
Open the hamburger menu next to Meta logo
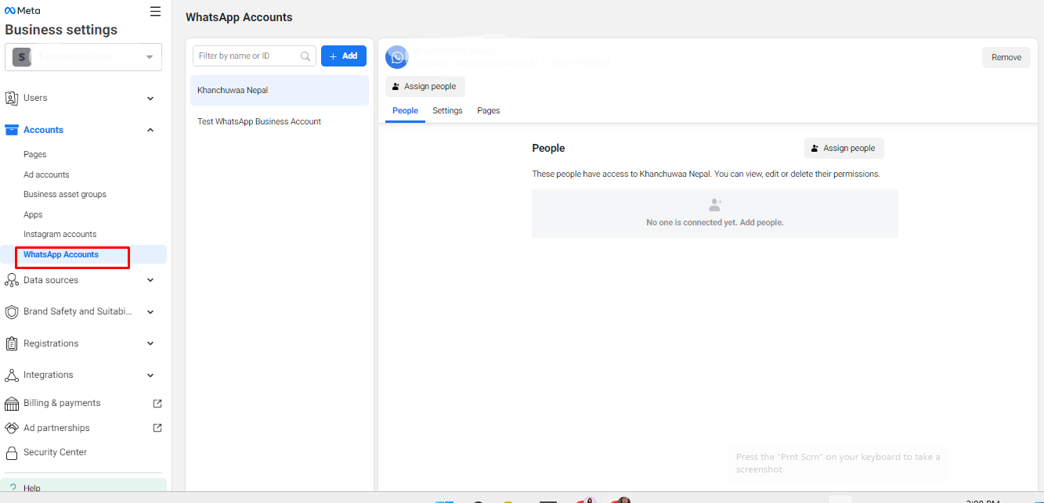coord(155,11)
